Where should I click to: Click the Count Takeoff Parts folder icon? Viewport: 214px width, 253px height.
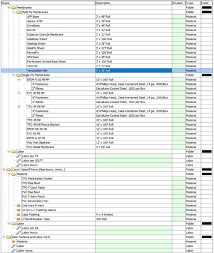[8, 169]
